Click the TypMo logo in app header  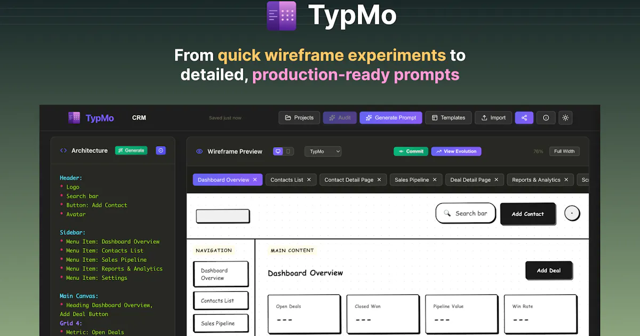[x=91, y=118]
